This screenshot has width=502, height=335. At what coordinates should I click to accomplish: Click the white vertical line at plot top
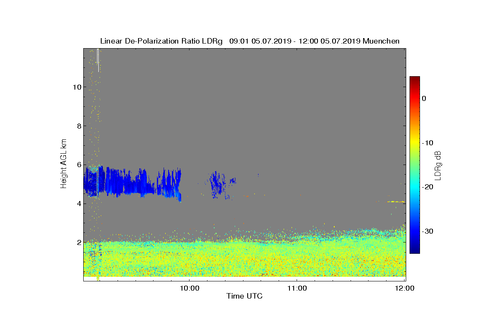point(98,60)
